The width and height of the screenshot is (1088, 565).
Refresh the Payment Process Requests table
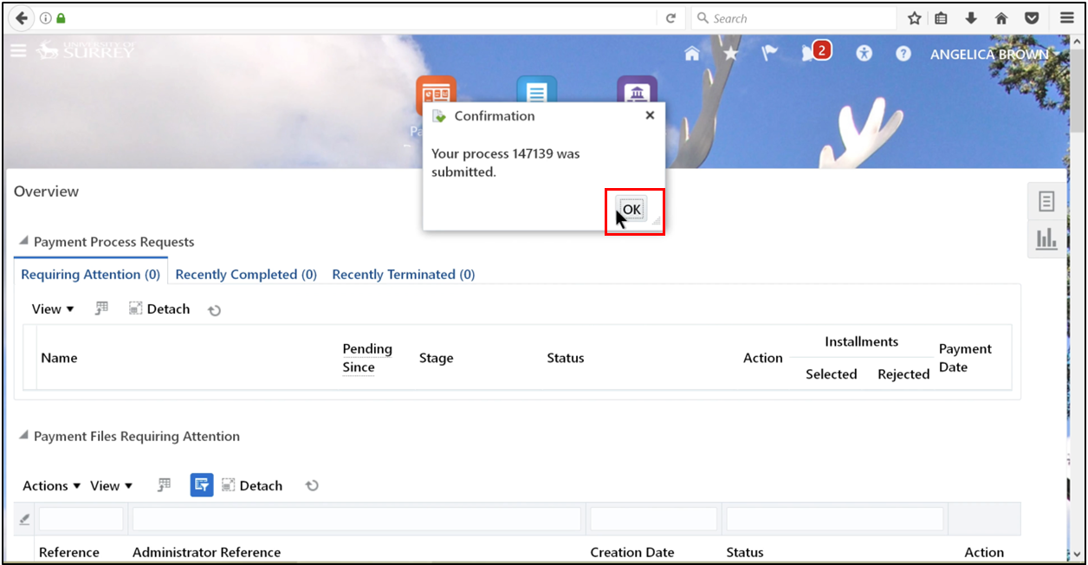214,308
